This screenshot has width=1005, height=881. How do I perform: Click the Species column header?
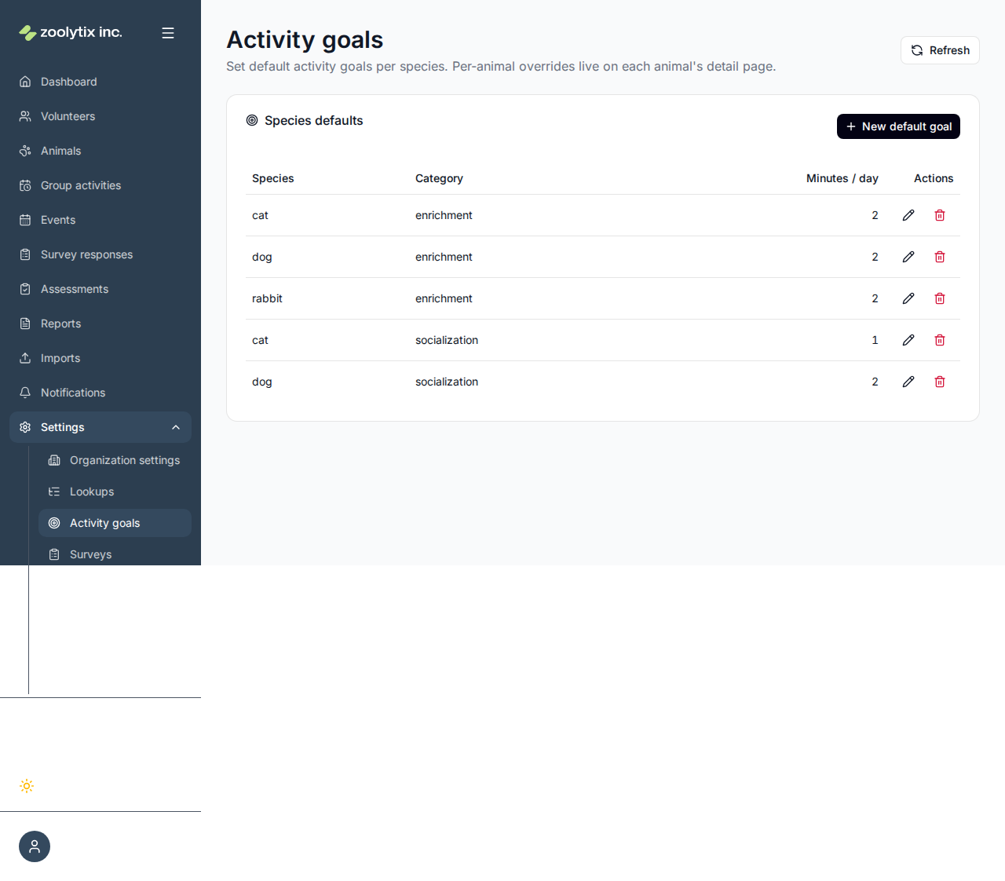click(x=273, y=178)
